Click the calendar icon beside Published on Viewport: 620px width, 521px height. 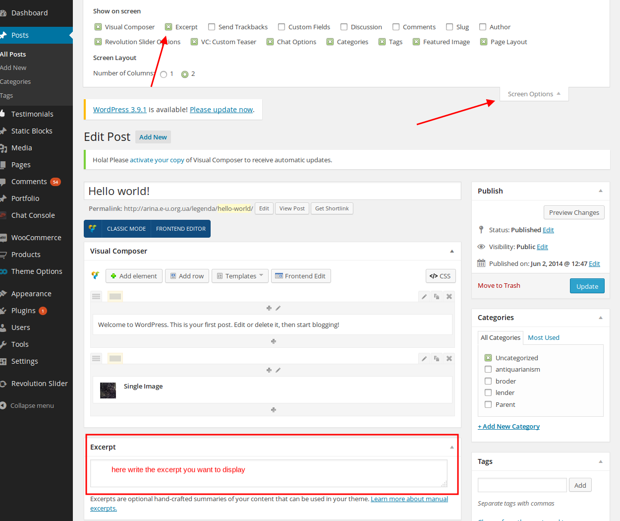pyautogui.click(x=481, y=263)
